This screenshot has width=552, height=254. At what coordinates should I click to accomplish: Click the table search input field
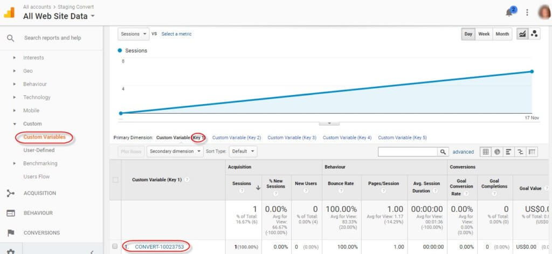tap(408, 152)
